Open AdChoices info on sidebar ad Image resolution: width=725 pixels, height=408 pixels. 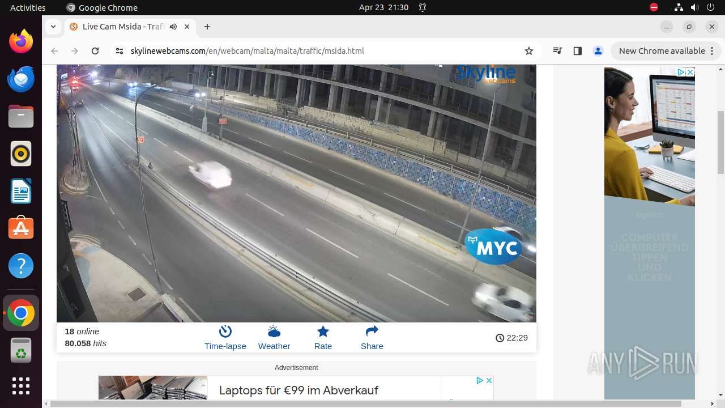coord(681,72)
